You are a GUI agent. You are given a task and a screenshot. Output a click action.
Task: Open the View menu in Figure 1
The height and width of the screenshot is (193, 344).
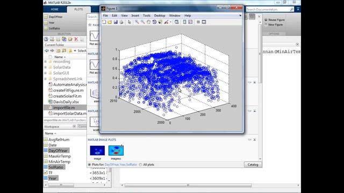click(x=124, y=16)
